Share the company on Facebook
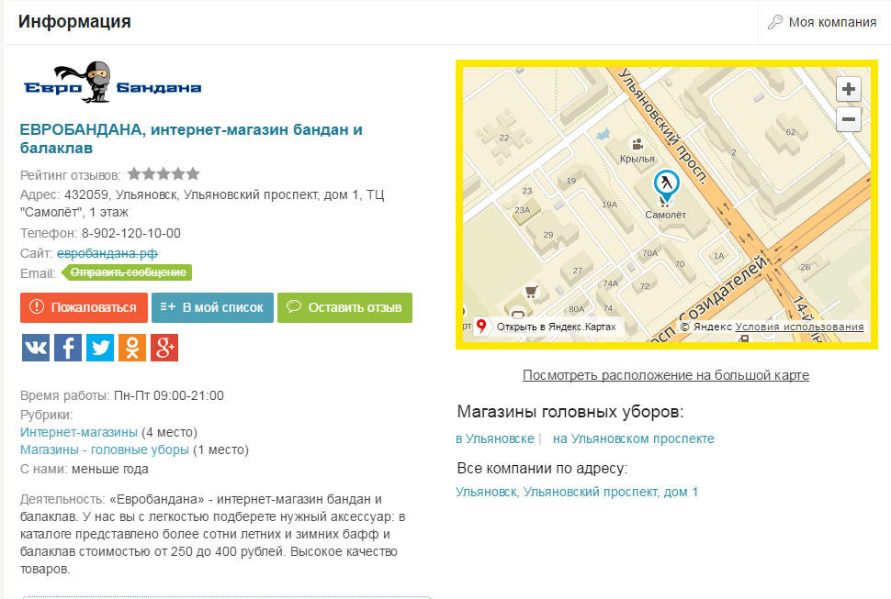The image size is (891, 599). click(x=68, y=347)
